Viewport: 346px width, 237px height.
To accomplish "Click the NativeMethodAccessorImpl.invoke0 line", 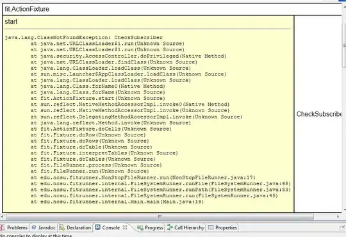I will click(x=130, y=104).
